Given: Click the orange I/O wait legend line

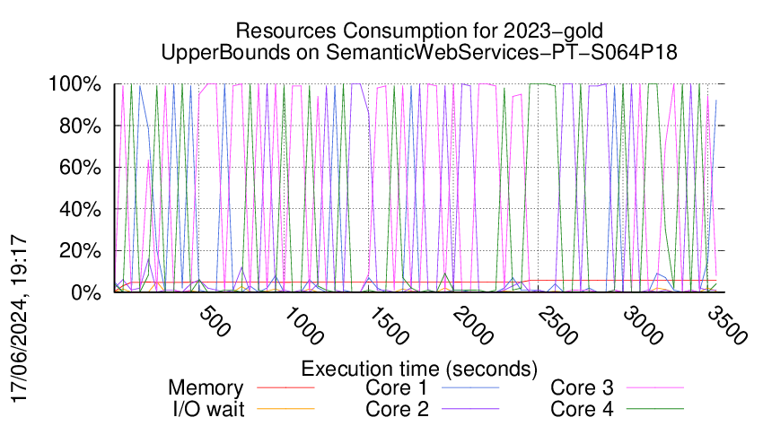Looking at the screenshot, I should [285, 409].
